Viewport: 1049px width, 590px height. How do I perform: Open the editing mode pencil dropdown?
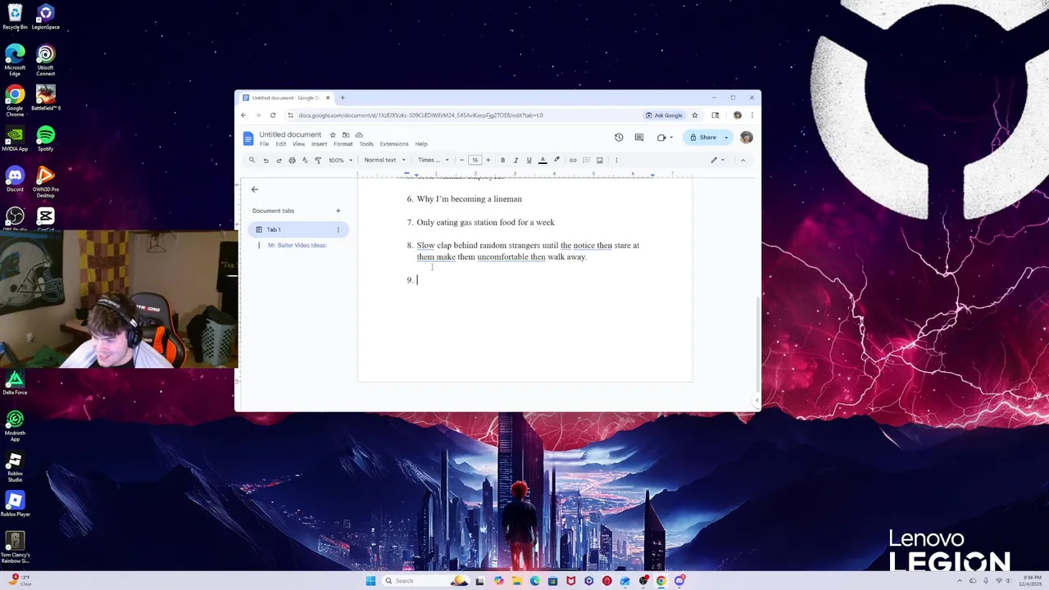pyautogui.click(x=717, y=160)
